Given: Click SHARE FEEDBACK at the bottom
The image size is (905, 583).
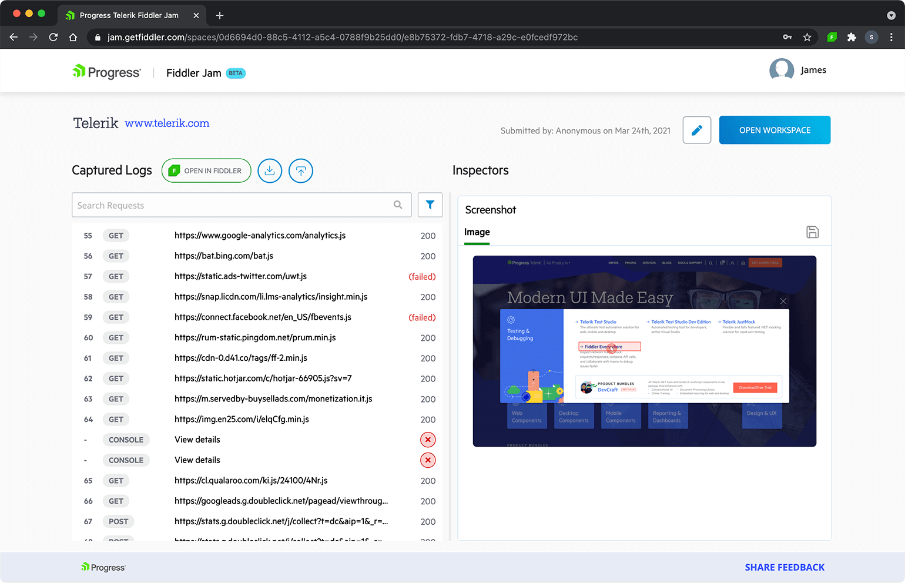Looking at the screenshot, I should 785,567.
